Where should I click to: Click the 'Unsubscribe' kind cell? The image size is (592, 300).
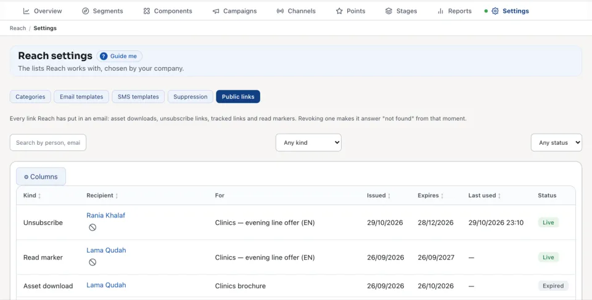click(x=43, y=222)
